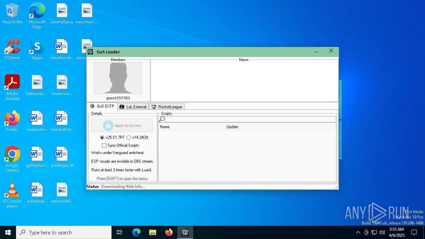The image size is (425, 239).
Task: Select the junehalf.png file icon
Action: click(x=62, y=14)
